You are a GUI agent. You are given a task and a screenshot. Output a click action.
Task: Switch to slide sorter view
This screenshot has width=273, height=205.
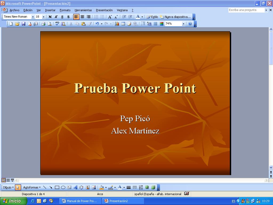tap(8, 180)
